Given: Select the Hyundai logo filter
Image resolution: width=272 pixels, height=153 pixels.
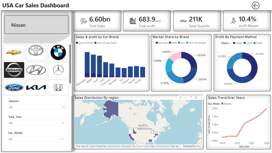Looking at the screenshot, I should click(x=36, y=70).
